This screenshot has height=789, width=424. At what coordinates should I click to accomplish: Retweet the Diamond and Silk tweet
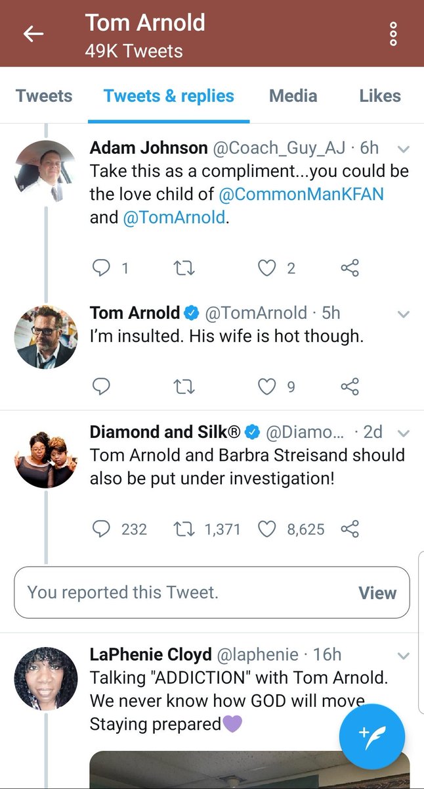pyautogui.click(x=184, y=529)
